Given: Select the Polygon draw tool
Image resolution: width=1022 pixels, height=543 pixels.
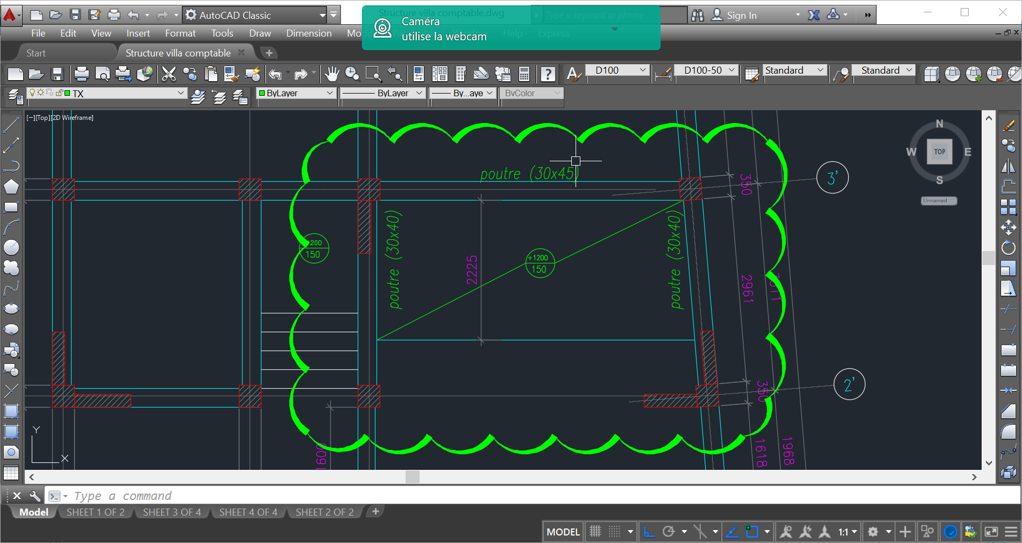Looking at the screenshot, I should tap(11, 187).
